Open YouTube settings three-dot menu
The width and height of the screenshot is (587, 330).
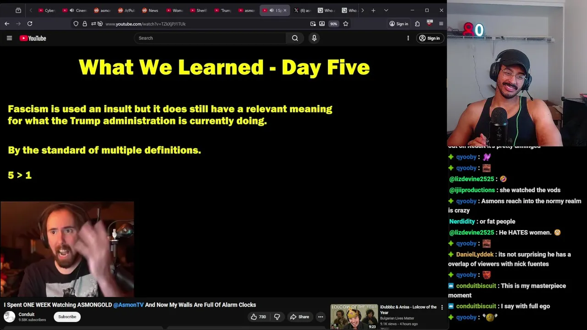[408, 38]
